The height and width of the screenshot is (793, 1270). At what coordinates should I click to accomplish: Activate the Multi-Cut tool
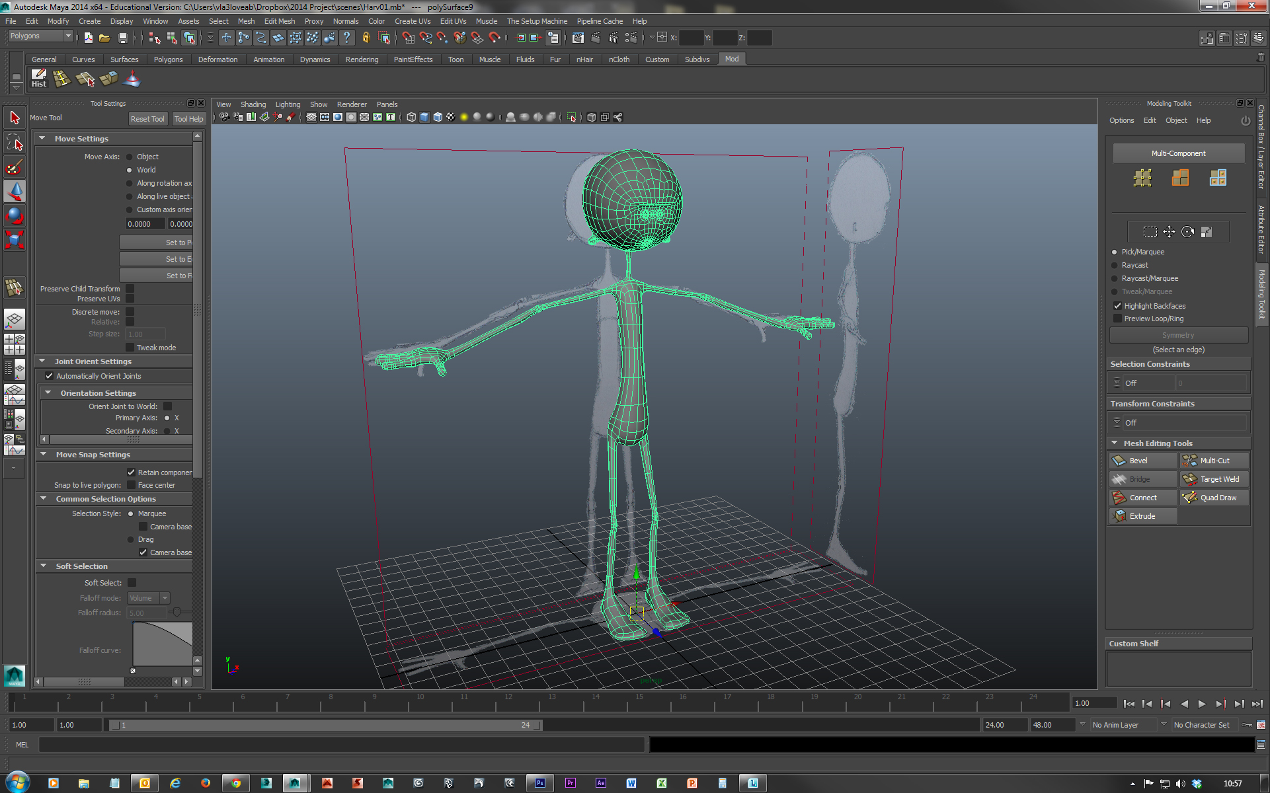(x=1214, y=461)
